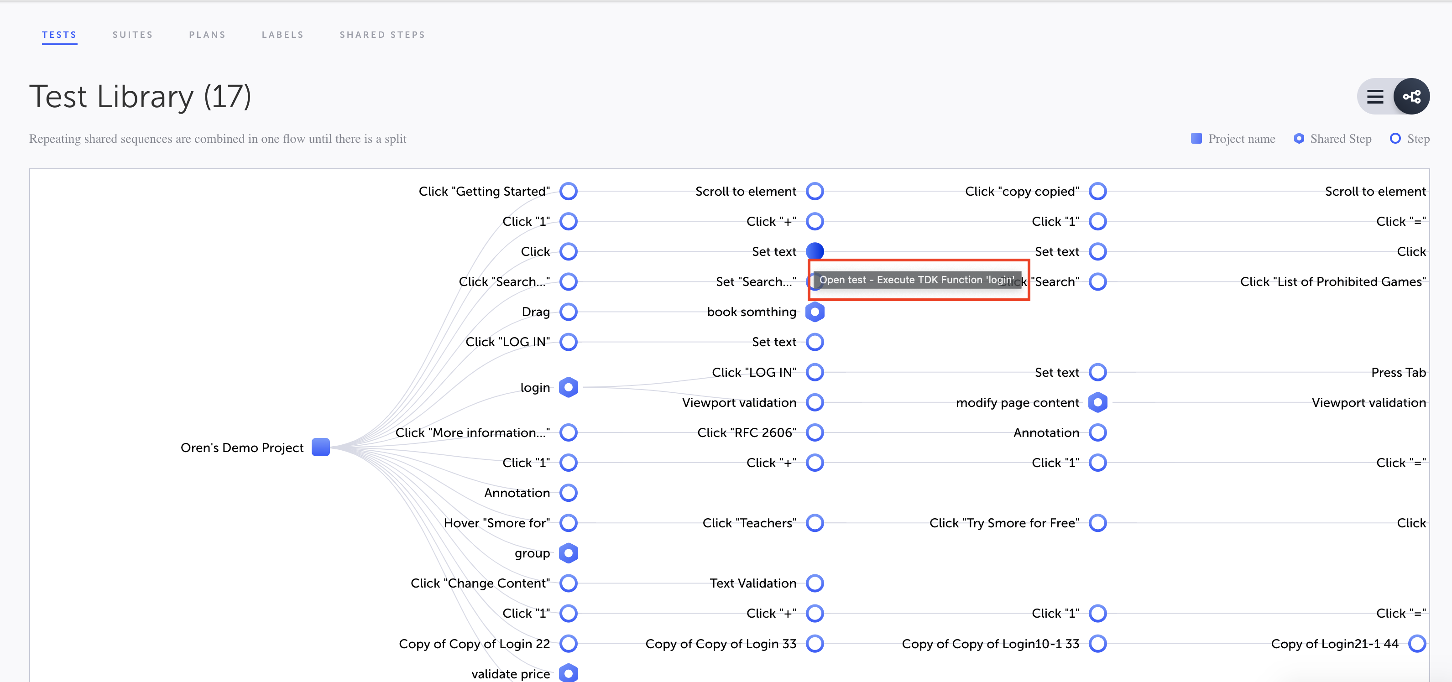Screen dimensions: 1452x682
Task: Open the Plans tab
Action: click(x=207, y=35)
